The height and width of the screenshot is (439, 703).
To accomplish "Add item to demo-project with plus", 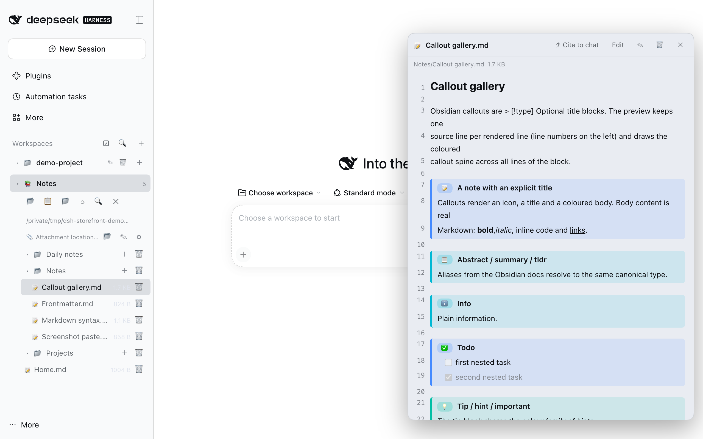I will (140, 163).
